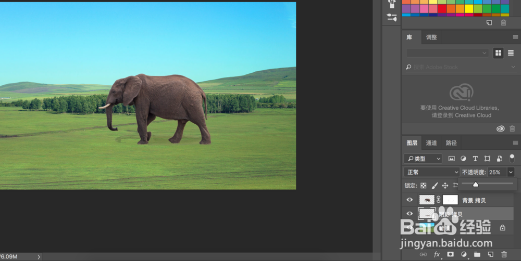521x261 pixels.
Task: Switch to the 通道 tab
Action: point(431,143)
